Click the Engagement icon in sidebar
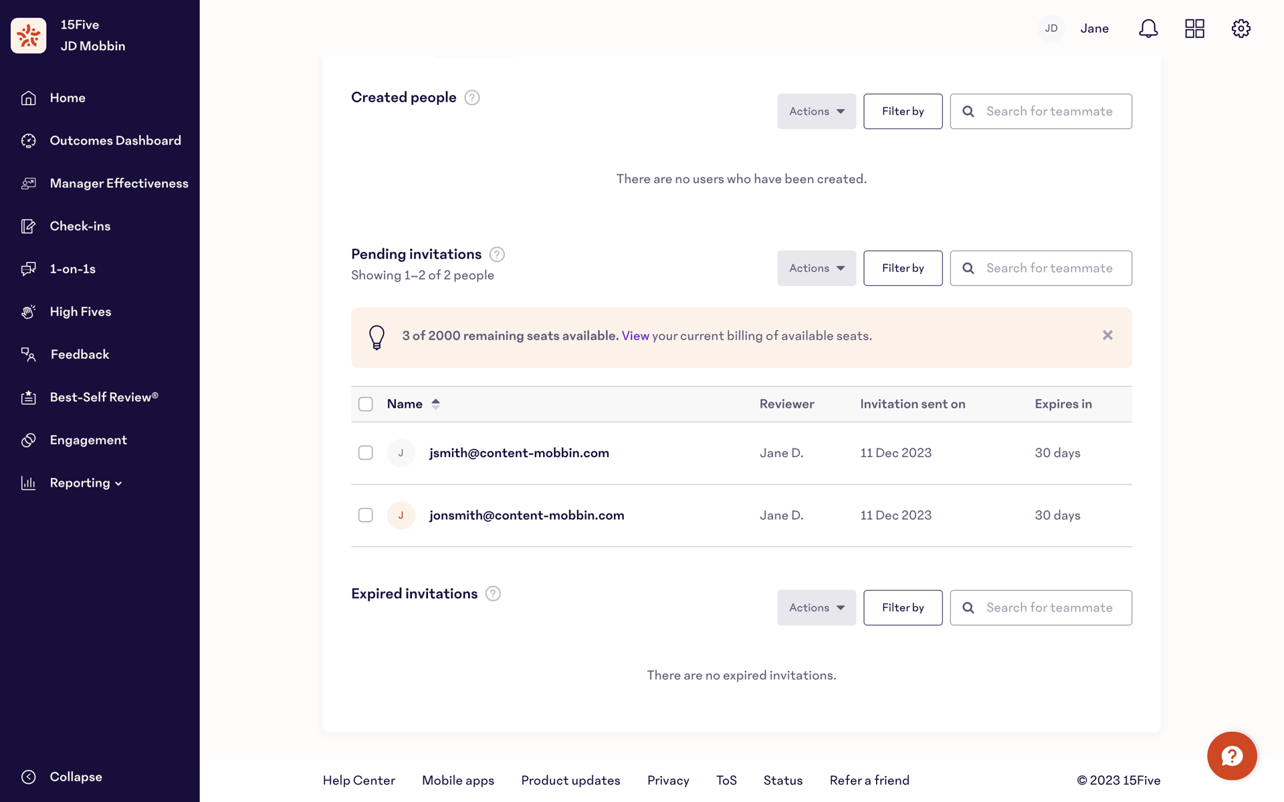The height and width of the screenshot is (802, 1284). 28,440
